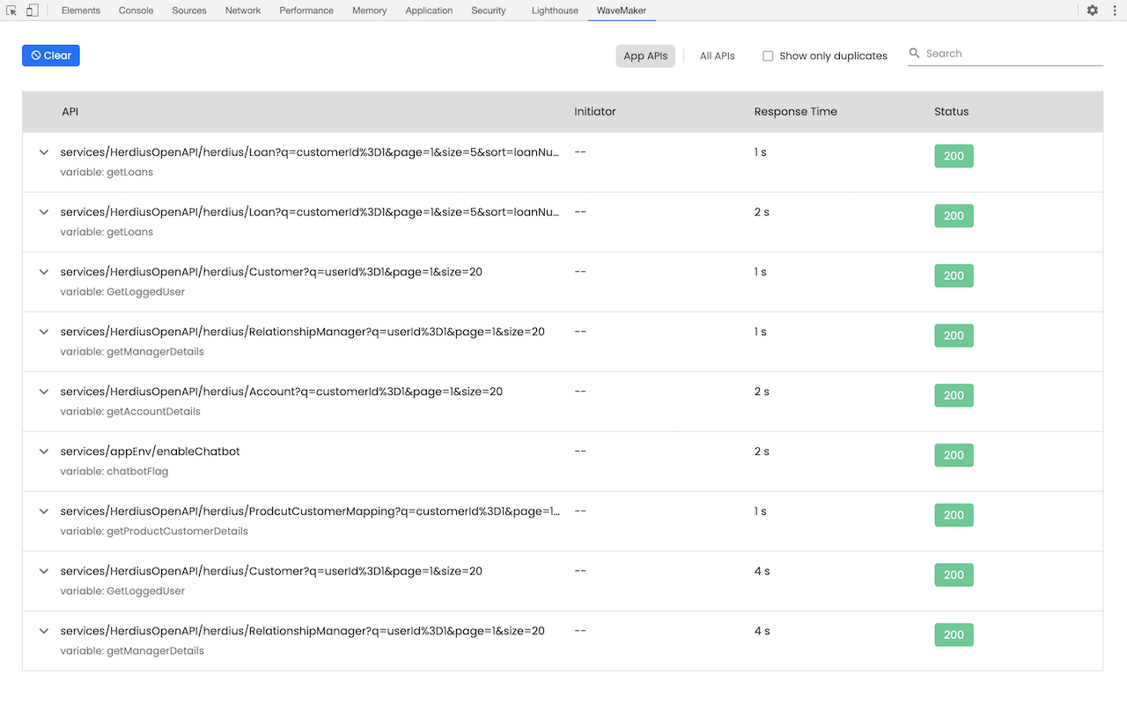Viewport: 1127px width, 704px height.
Task: Switch to the Sources tab
Action: click(189, 11)
